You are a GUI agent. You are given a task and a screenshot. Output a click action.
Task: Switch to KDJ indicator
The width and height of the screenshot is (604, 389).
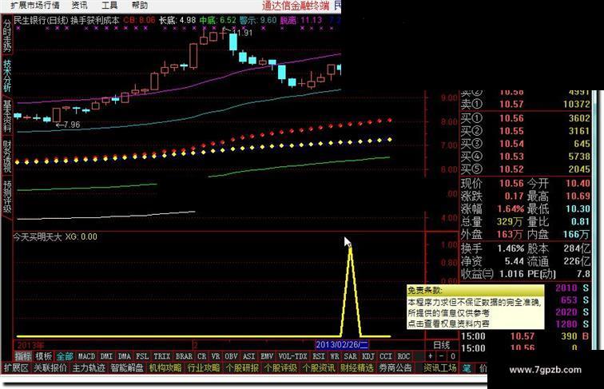(x=368, y=356)
